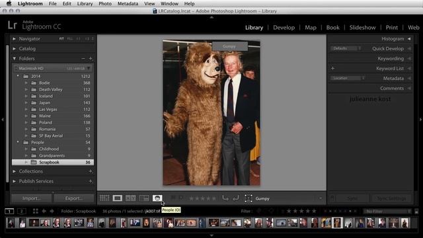This screenshot has height=238, width=423.
Task: Remove folder with minus icon
Action: coord(83,59)
